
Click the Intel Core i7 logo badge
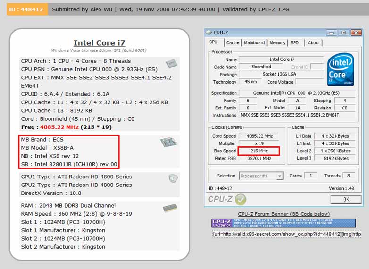[341, 69]
